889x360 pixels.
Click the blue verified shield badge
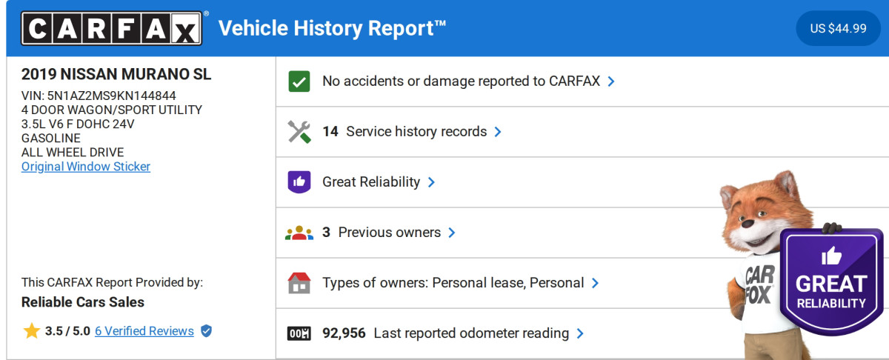click(206, 331)
